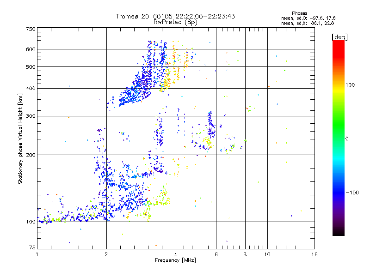Click the 'Stationary phase Virtual Height [km]' axis title

pyautogui.click(x=20, y=139)
